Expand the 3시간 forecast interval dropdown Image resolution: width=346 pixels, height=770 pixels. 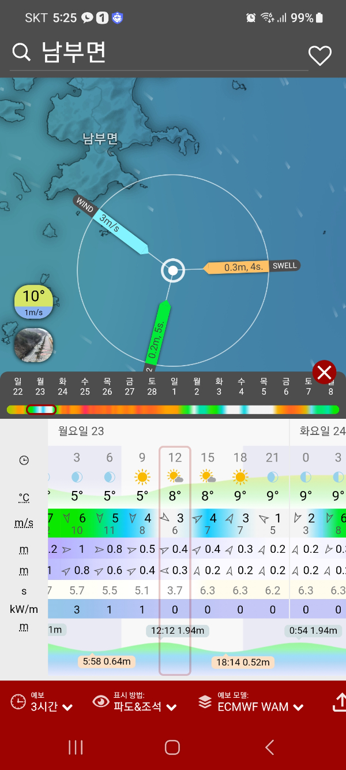click(x=51, y=706)
